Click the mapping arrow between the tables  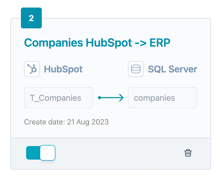[x=111, y=98]
